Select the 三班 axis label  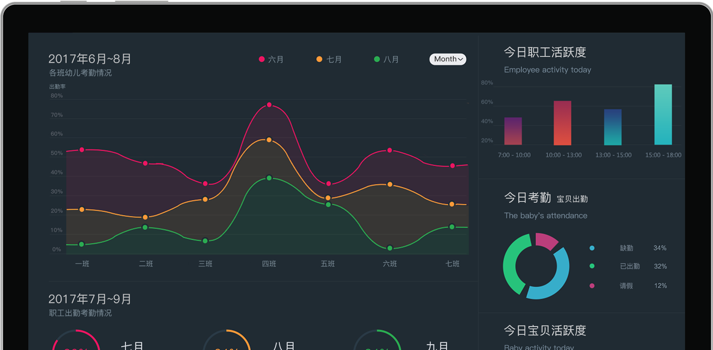pyautogui.click(x=205, y=264)
